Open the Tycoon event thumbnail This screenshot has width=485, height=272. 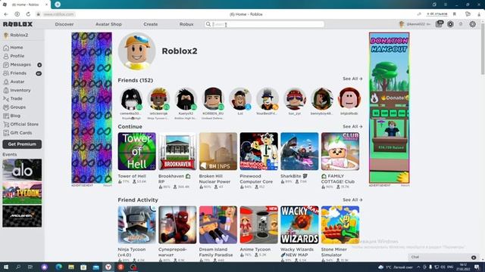22,193
